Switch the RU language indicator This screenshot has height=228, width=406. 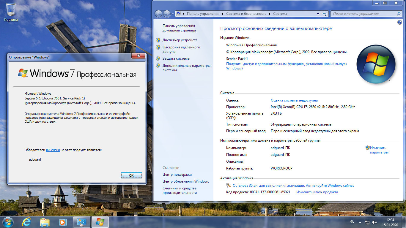(352, 221)
